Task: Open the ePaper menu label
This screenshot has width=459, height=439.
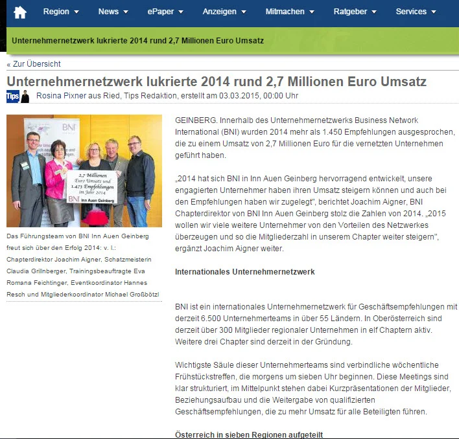Action: (x=161, y=12)
